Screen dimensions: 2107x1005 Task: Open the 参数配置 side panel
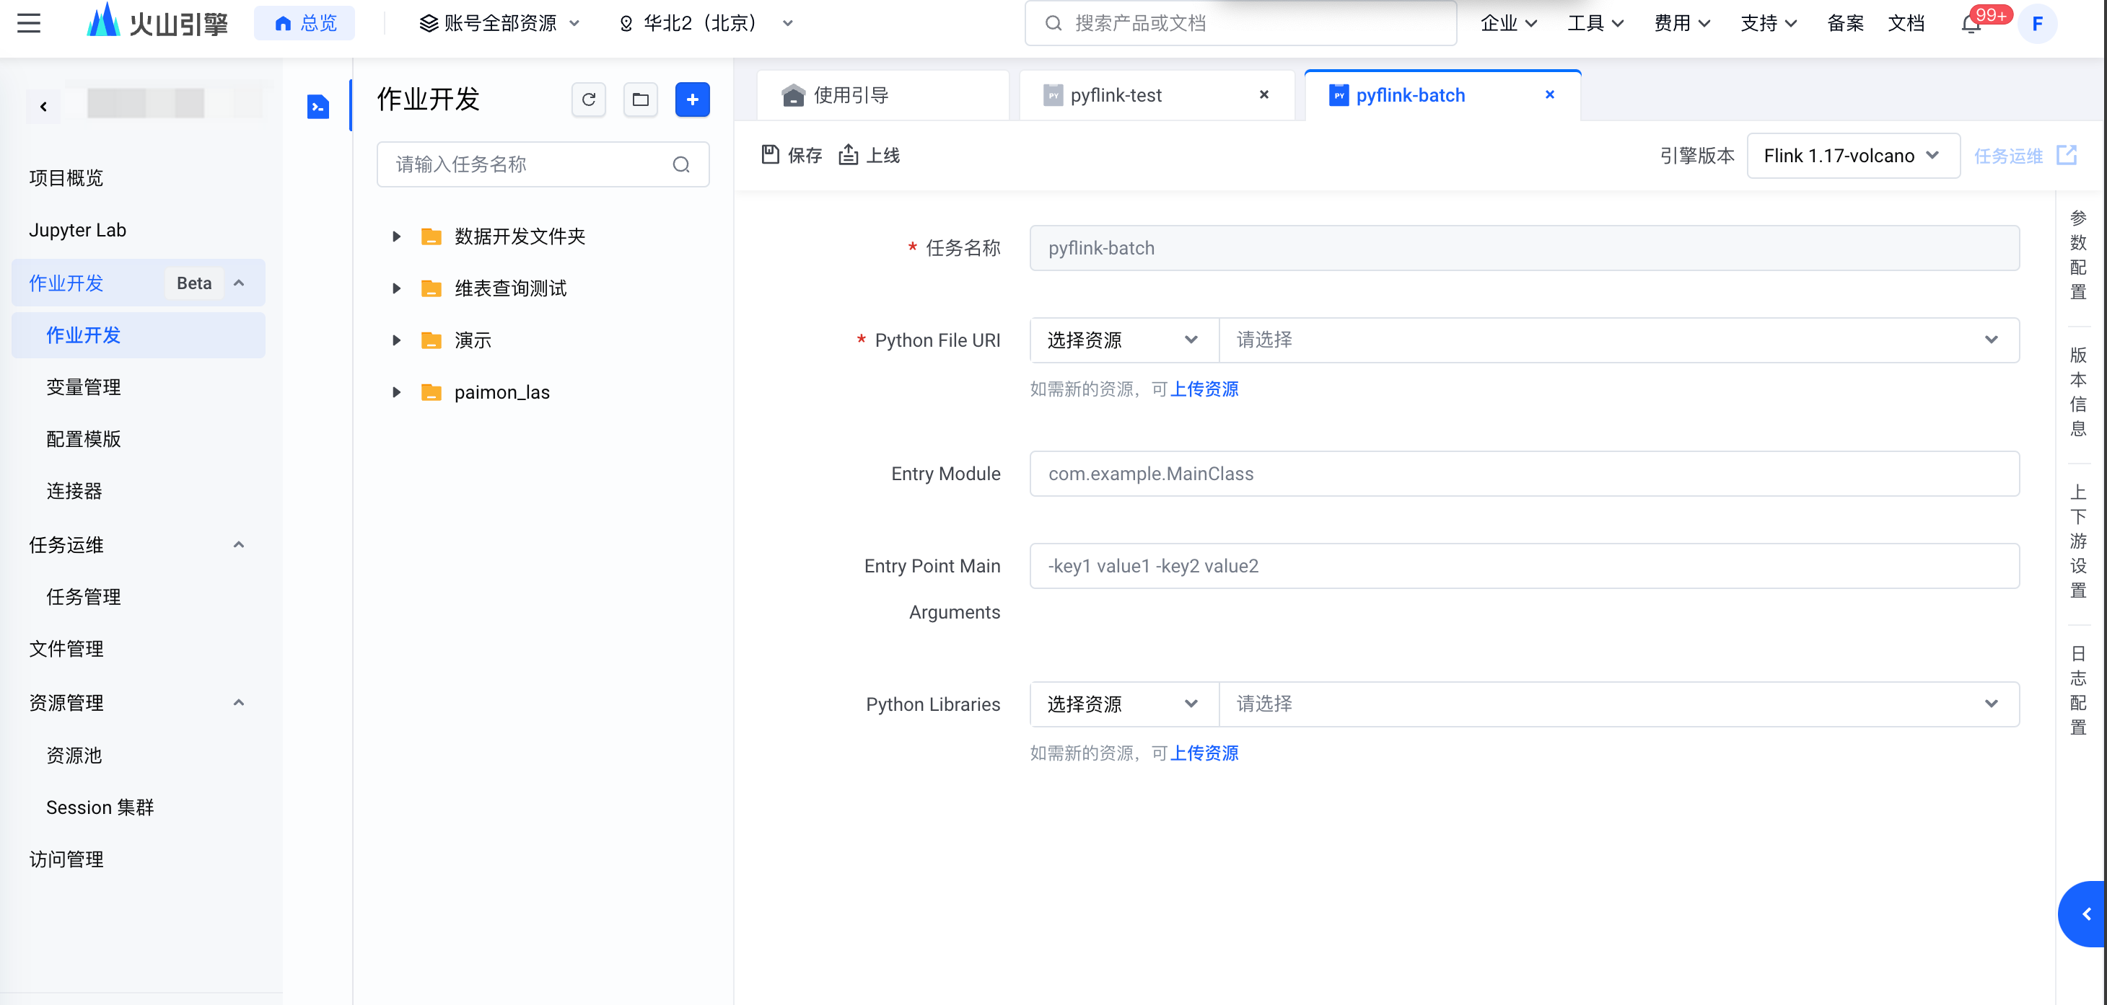point(2078,255)
